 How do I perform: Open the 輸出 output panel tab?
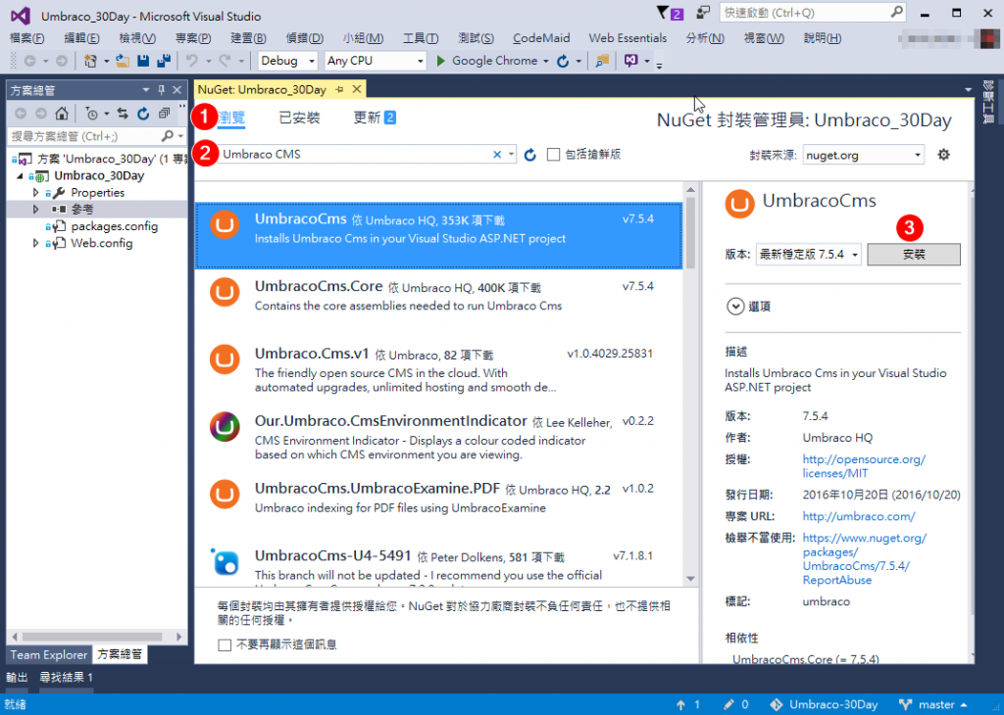tap(17, 677)
